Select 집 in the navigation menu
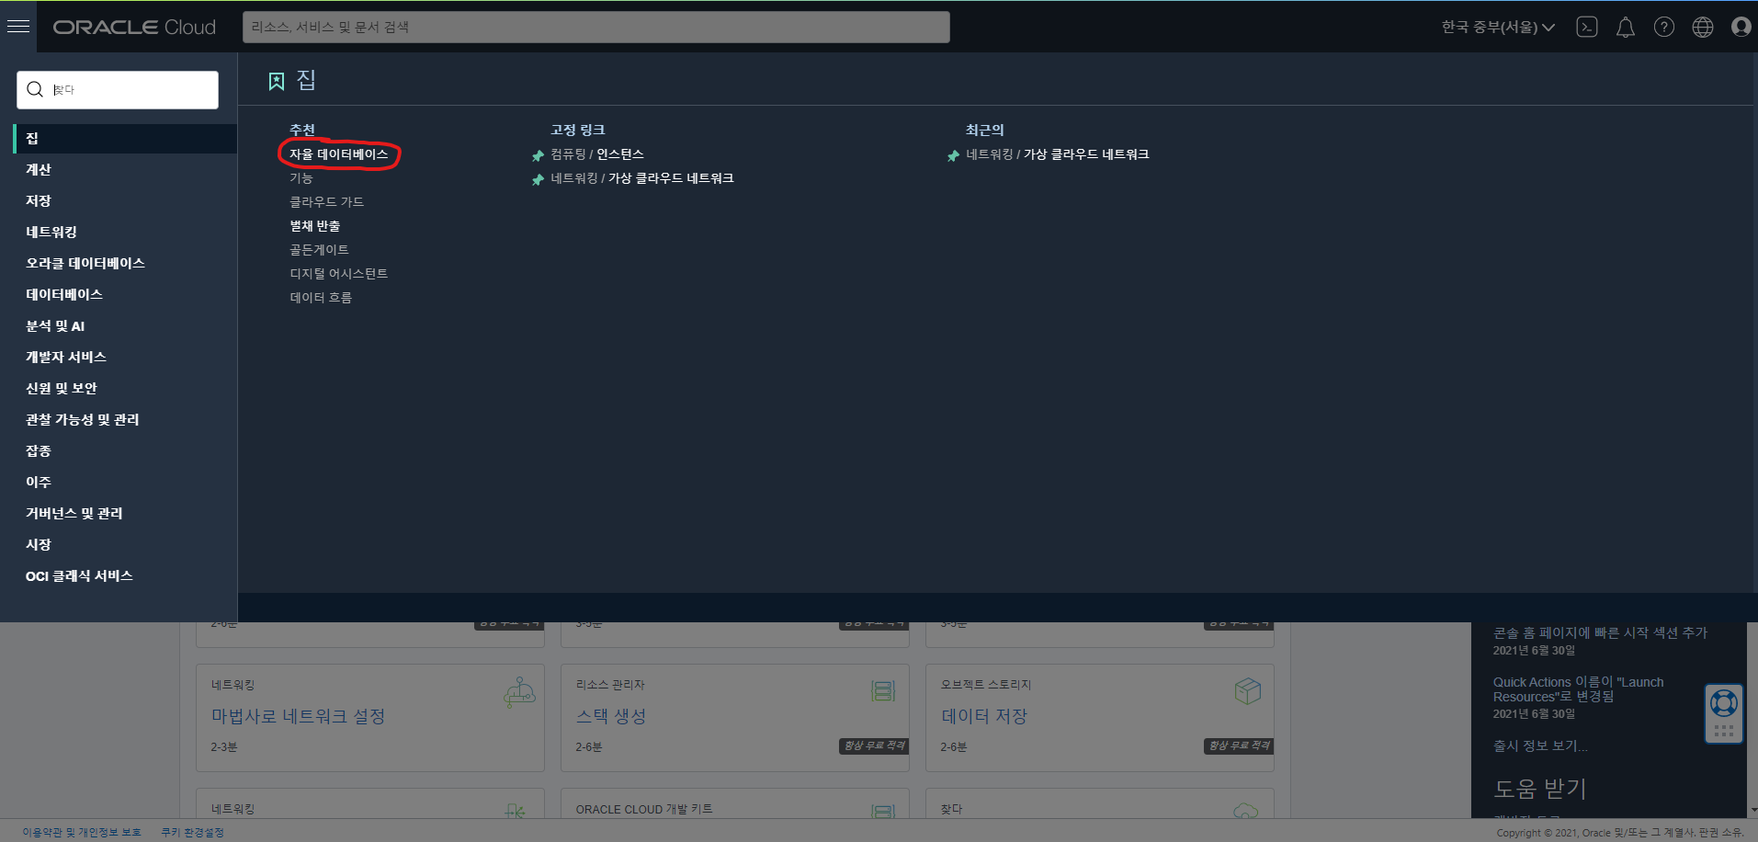 click(126, 138)
